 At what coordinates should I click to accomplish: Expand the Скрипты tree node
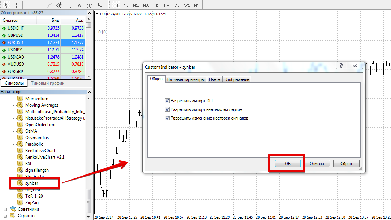click(5, 216)
